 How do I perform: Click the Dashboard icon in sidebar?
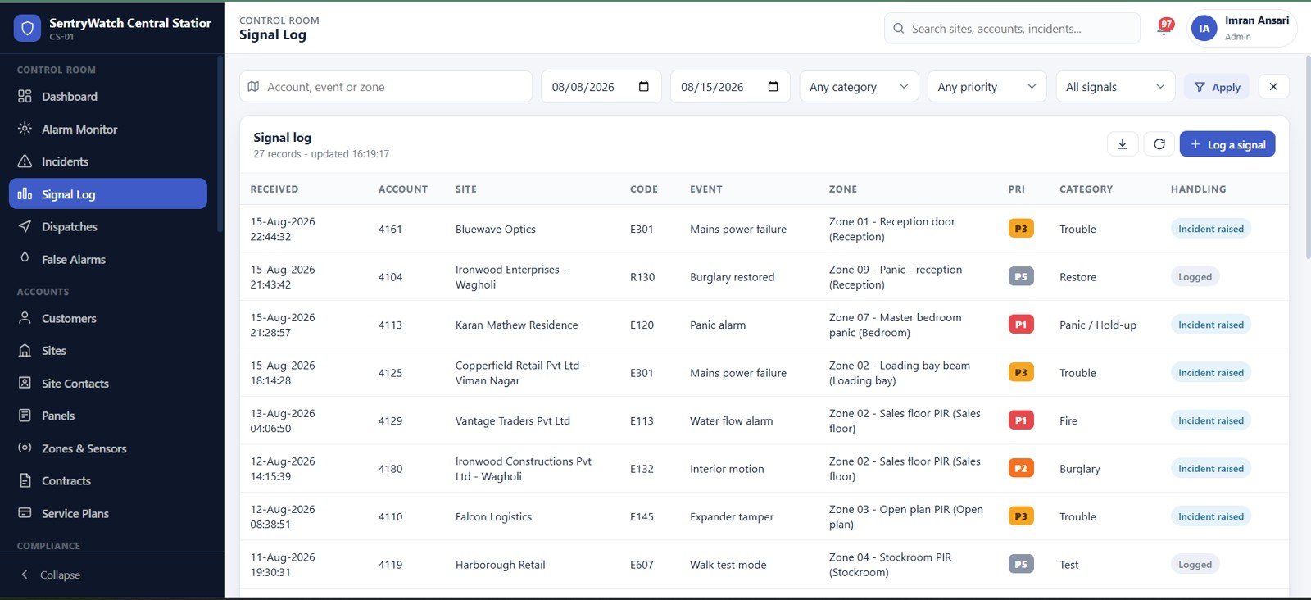click(25, 97)
